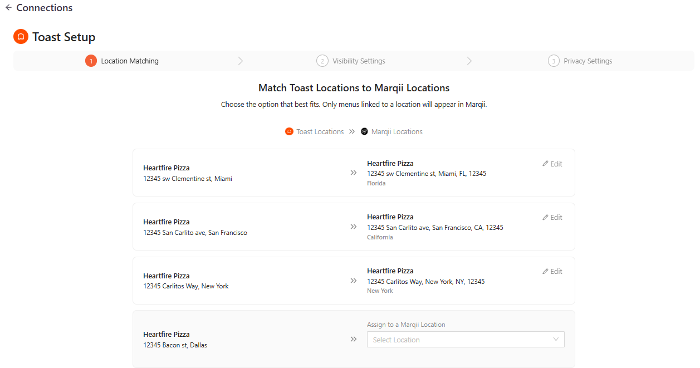Viewport: 700px width, 368px height.
Task: Click the back arrow next to Connections
Action: point(8,8)
